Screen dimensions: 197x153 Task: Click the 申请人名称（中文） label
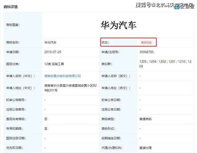(21, 76)
